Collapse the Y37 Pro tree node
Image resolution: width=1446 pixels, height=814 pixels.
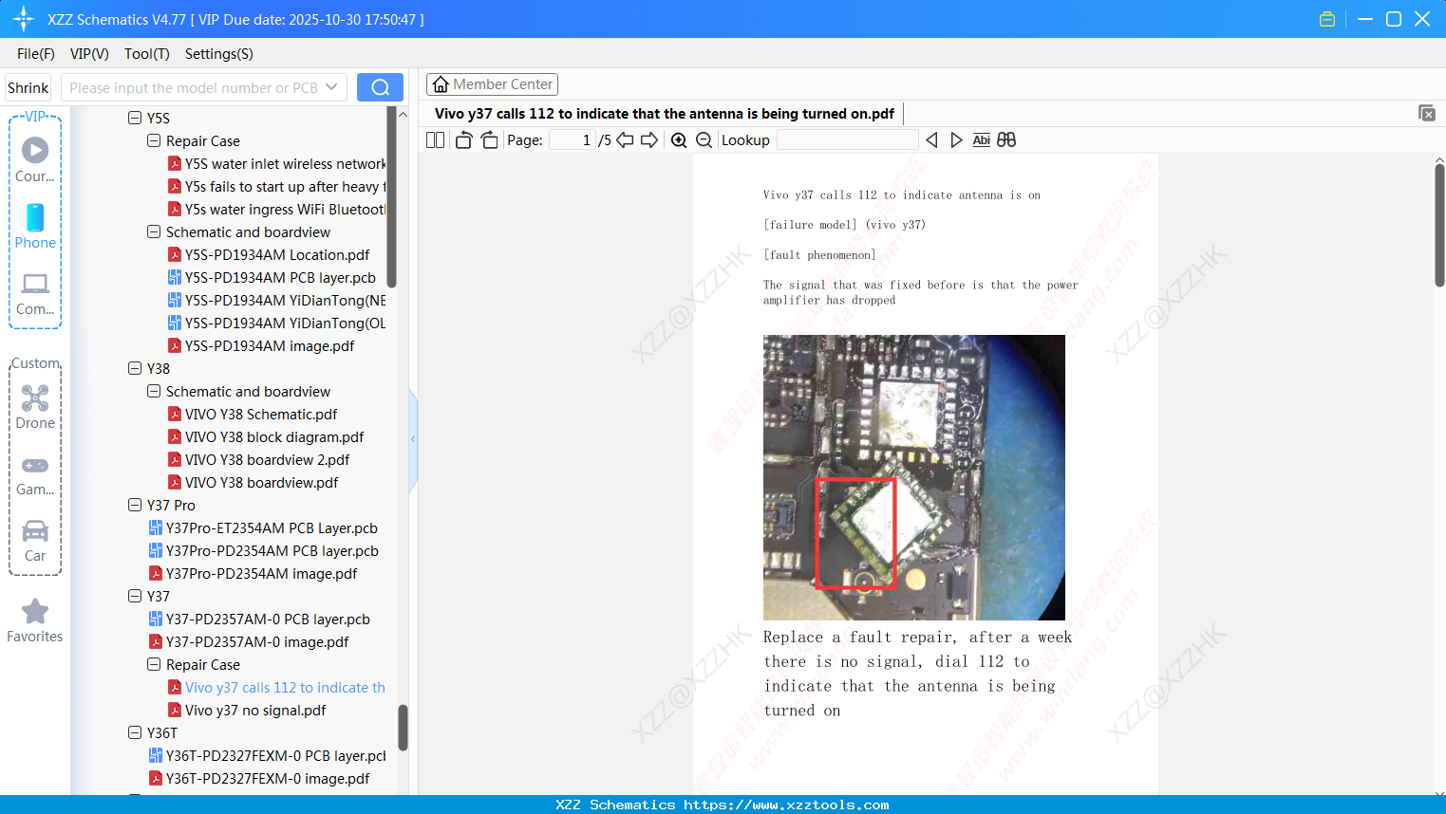point(136,505)
